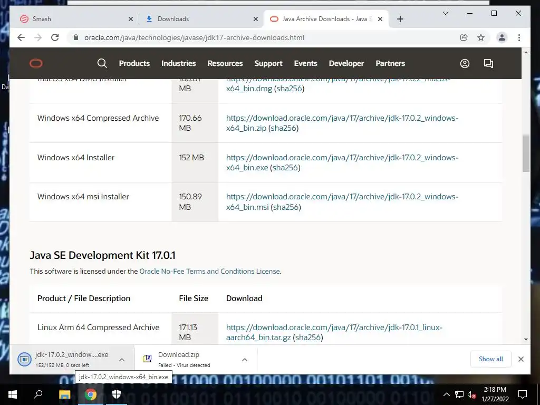
Task: Open sha256 link for windows msi
Action: click(x=286, y=207)
